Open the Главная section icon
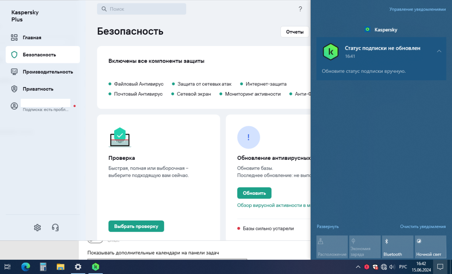452x274 pixels. pos(14,37)
